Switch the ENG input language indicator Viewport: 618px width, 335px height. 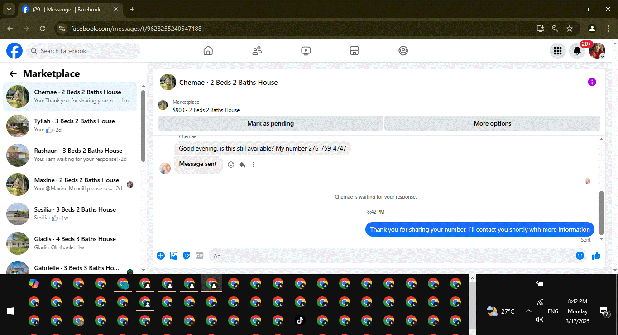[x=553, y=311]
